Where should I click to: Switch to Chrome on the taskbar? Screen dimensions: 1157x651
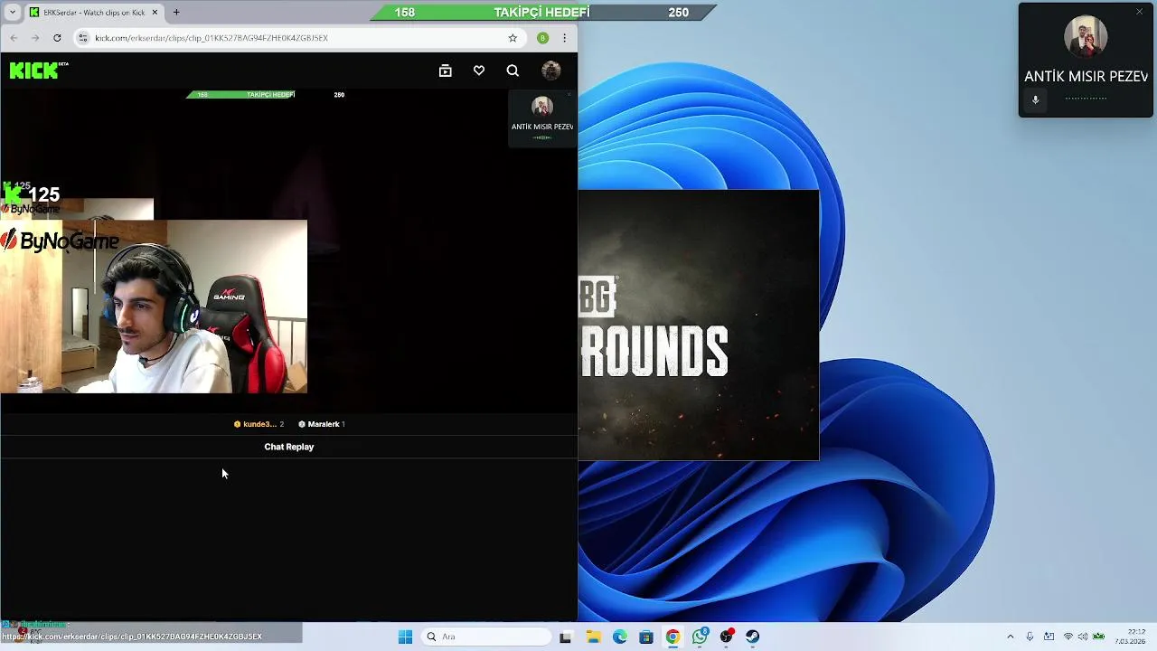point(673,637)
